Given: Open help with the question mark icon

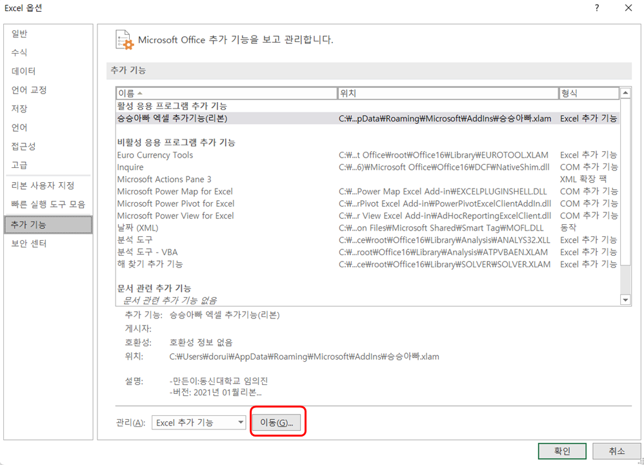Looking at the screenshot, I should coord(597,8).
